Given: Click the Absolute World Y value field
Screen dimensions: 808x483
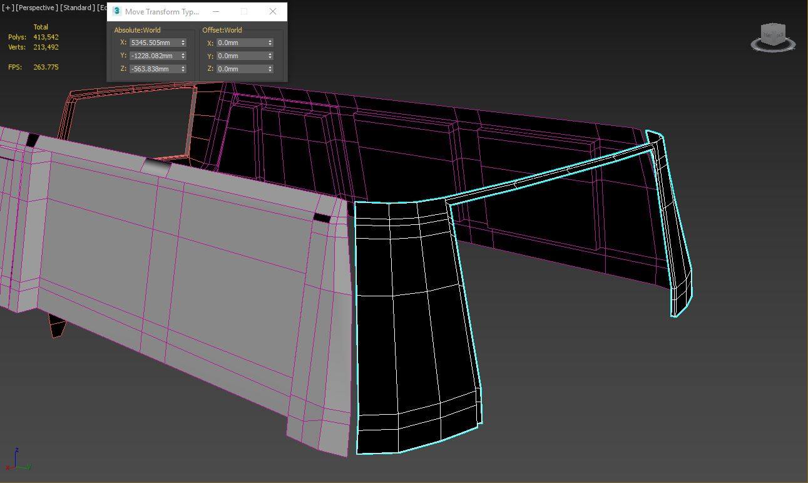Looking at the screenshot, I should coord(153,56).
